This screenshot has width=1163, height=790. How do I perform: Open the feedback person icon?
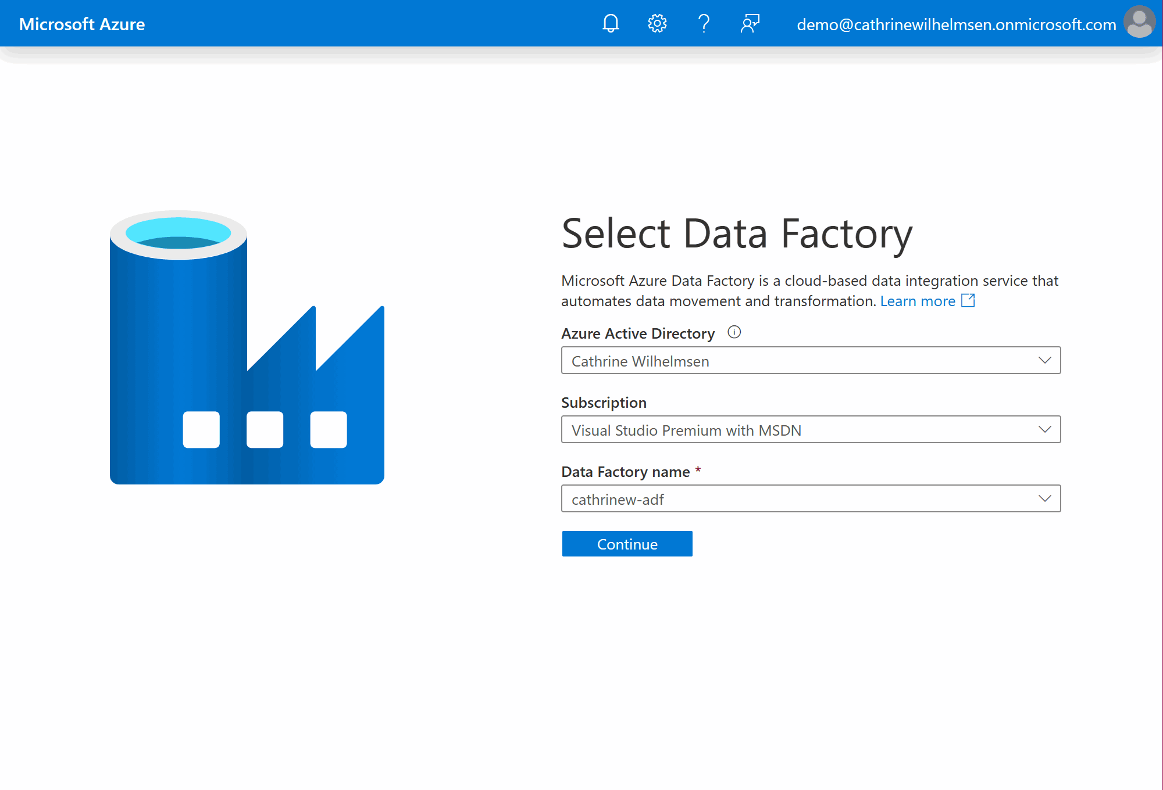750,24
